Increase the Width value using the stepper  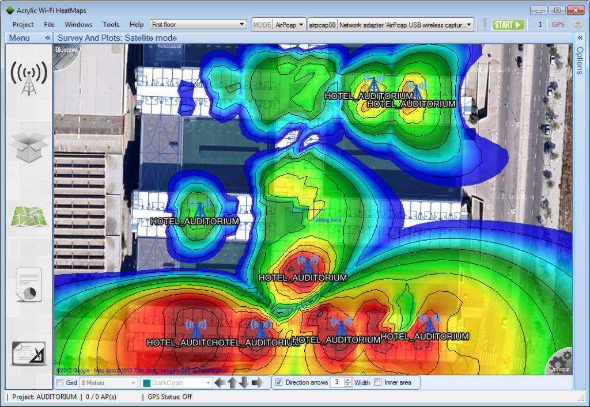348,379
